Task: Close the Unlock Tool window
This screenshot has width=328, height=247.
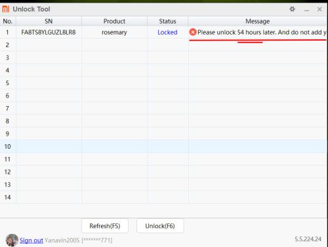Action: click(319, 9)
